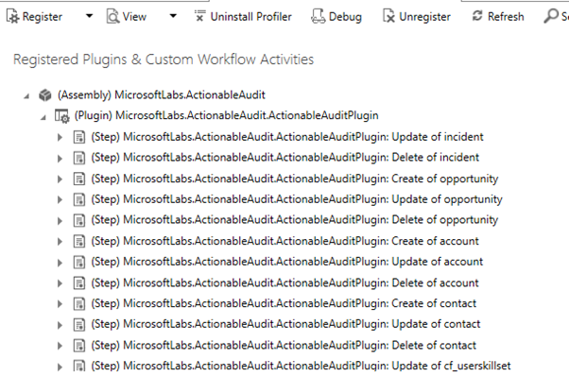Click step icon for Create of account
Viewport: 569px width, 376px height.
[79, 241]
